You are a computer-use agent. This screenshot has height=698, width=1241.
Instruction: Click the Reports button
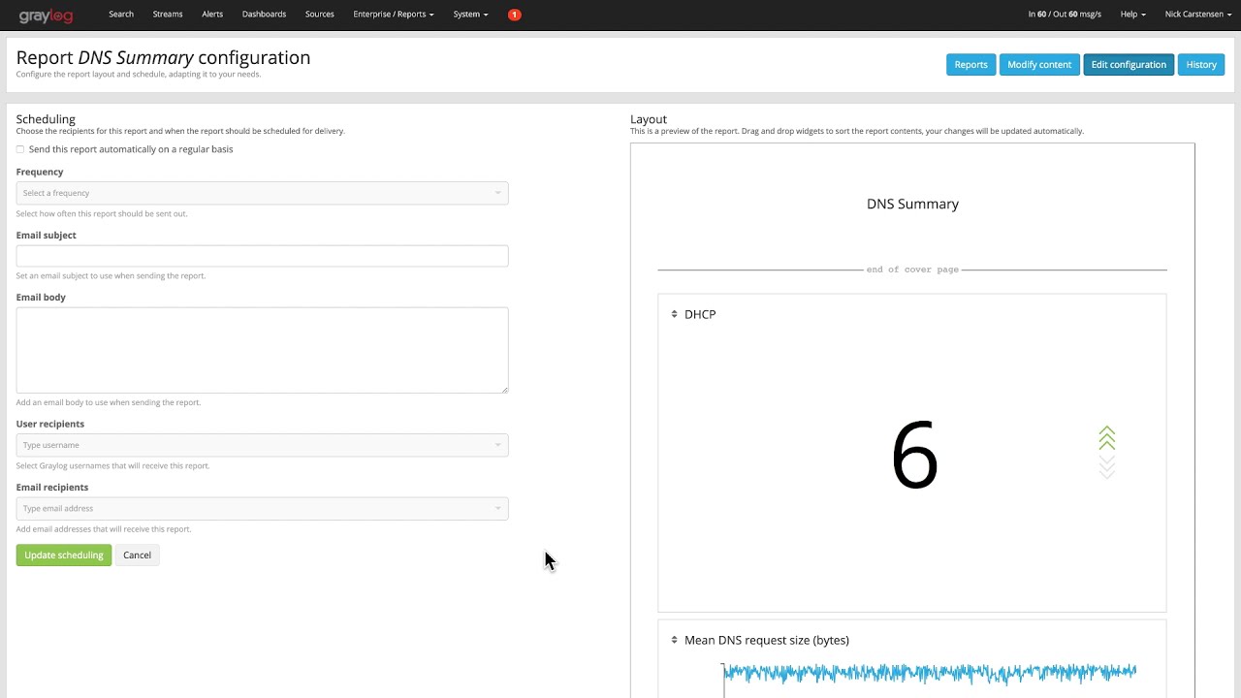pyautogui.click(x=971, y=65)
